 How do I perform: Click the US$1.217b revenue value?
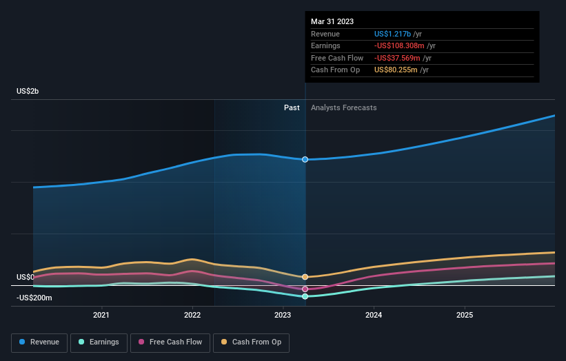point(392,34)
